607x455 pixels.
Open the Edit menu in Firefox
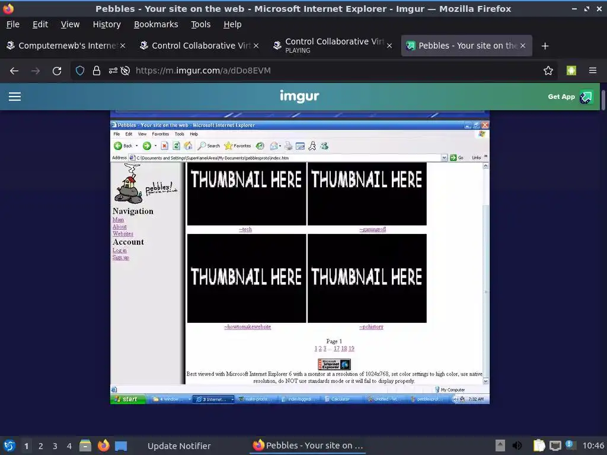(40, 24)
